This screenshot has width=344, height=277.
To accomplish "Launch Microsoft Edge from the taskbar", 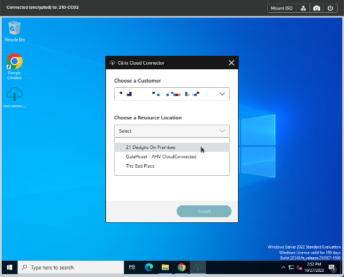I will (x=149, y=267).
